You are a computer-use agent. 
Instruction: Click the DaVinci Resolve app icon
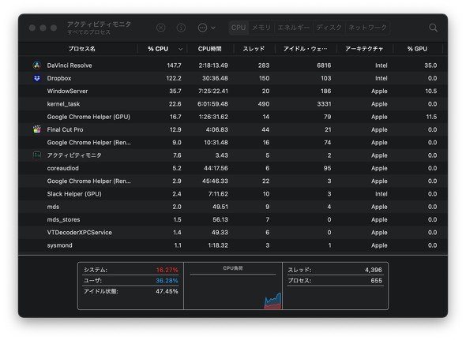coord(37,65)
